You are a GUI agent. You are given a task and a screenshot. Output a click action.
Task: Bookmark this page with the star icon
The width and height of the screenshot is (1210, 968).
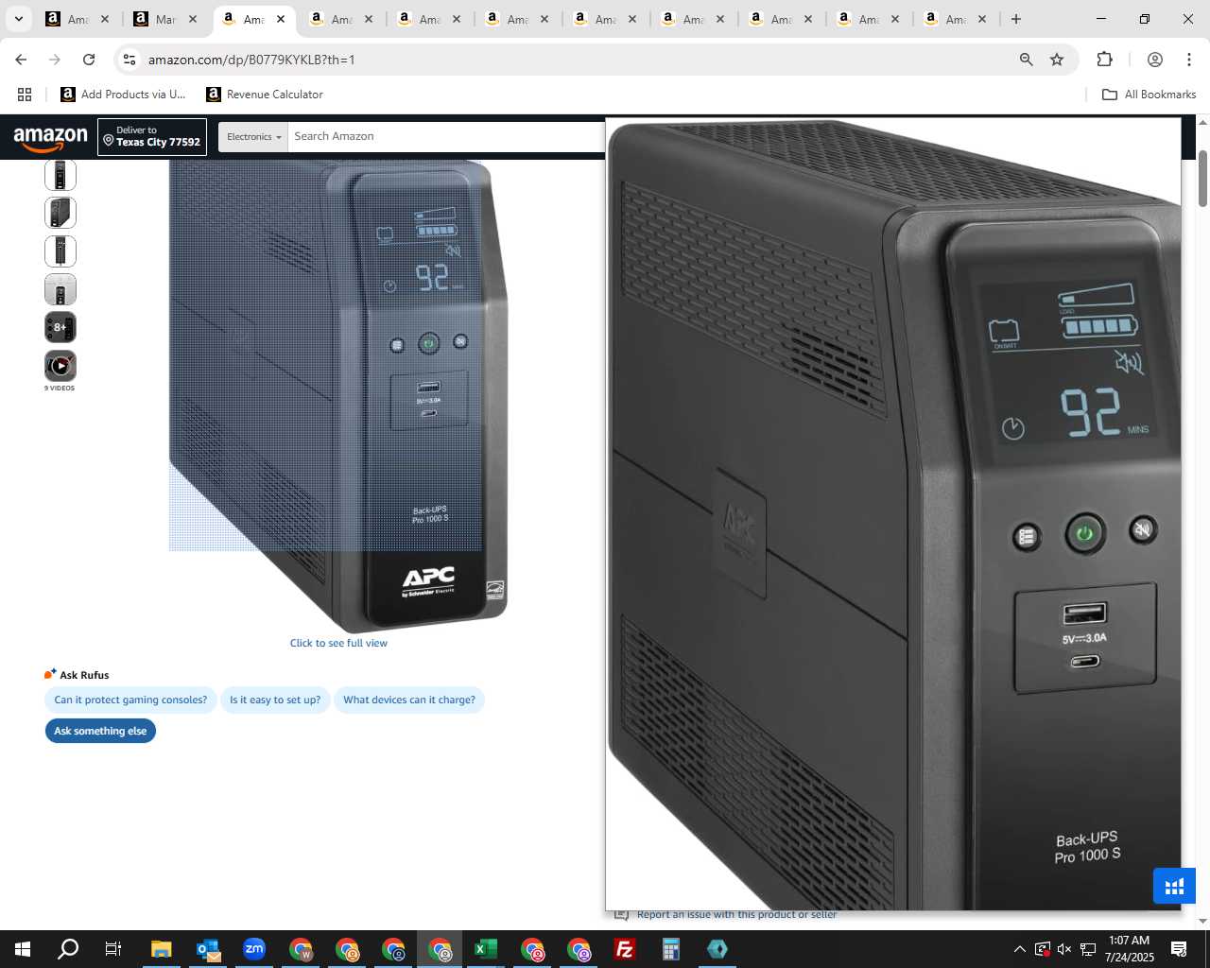point(1057,60)
